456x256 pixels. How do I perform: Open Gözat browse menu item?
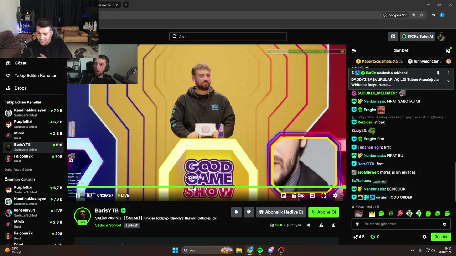[17, 63]
